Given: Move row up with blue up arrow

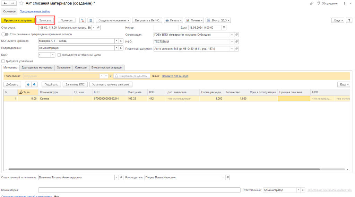Looking at the screenshot, I should (x=29, y=84).
